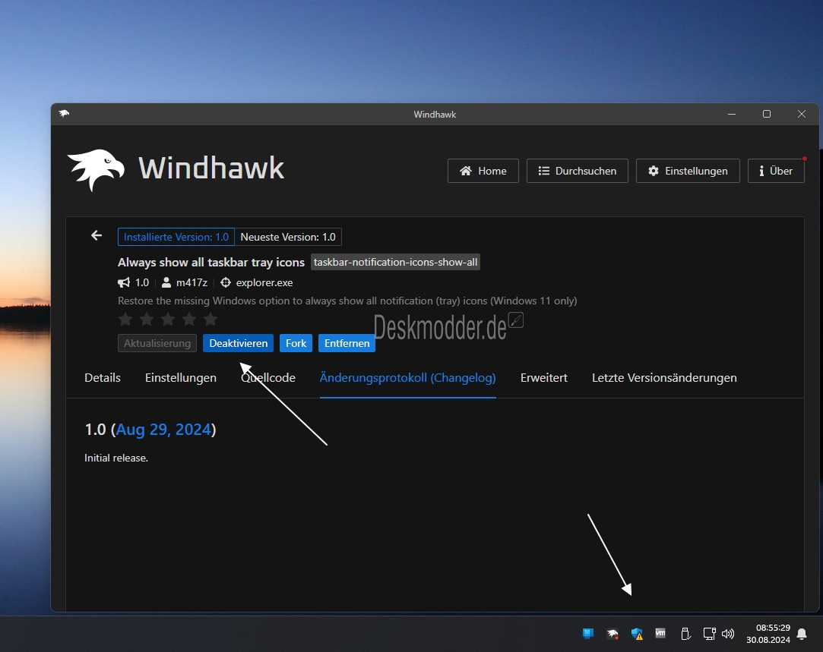
Task: Open Windhawk Einstellungen in header
Action: click(x=688, y=171)
